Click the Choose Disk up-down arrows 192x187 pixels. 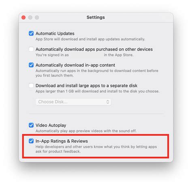(x=108, y=102)
